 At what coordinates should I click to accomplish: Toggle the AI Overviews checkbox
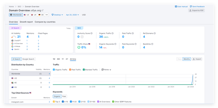click(98, 102)
